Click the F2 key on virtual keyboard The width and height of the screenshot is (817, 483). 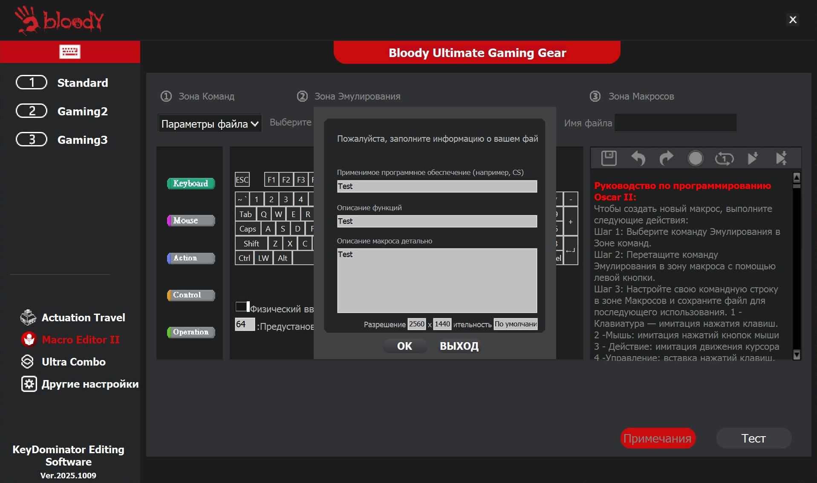point(286,180)
